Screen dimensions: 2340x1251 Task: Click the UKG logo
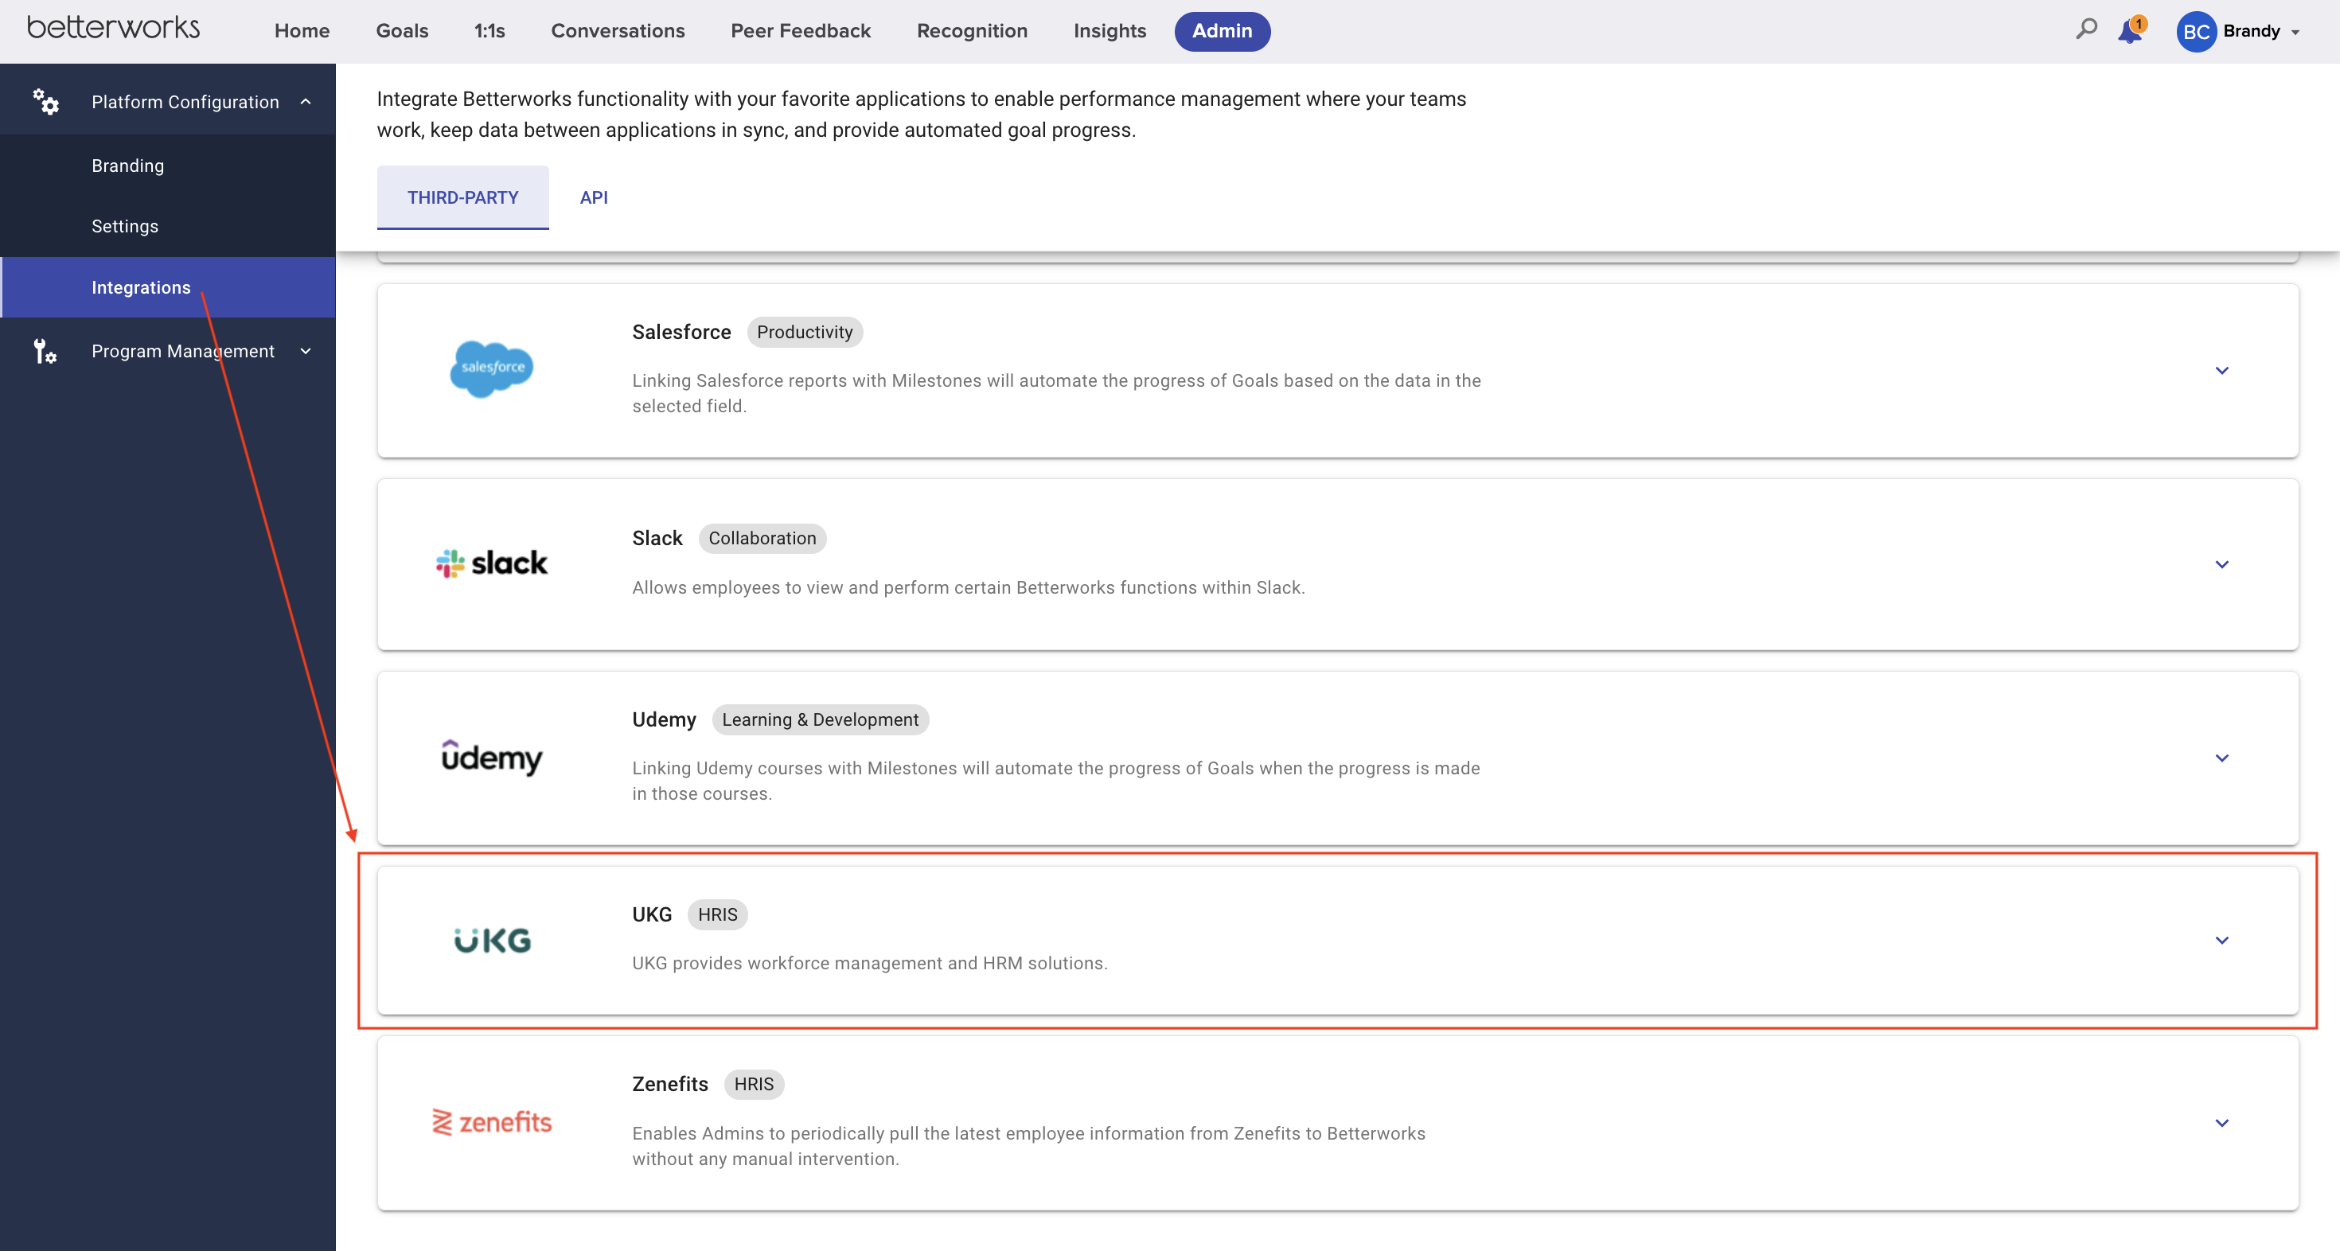point(491,939)
